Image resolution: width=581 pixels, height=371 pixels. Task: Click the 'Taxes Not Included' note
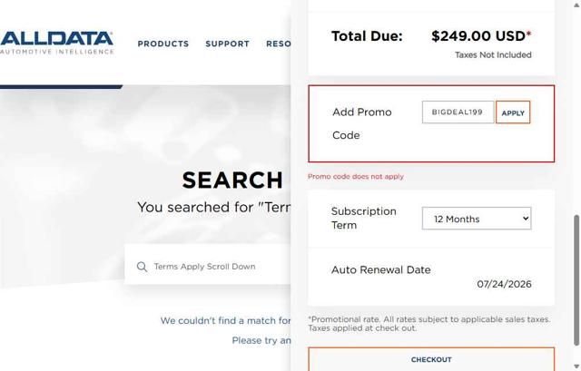click(x=493, y=55)
